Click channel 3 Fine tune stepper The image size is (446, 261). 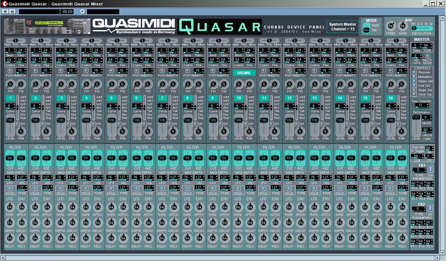(x=72, y=60)
